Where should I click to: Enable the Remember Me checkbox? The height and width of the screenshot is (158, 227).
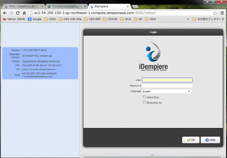pyautogui.click(x=145, y=102)
